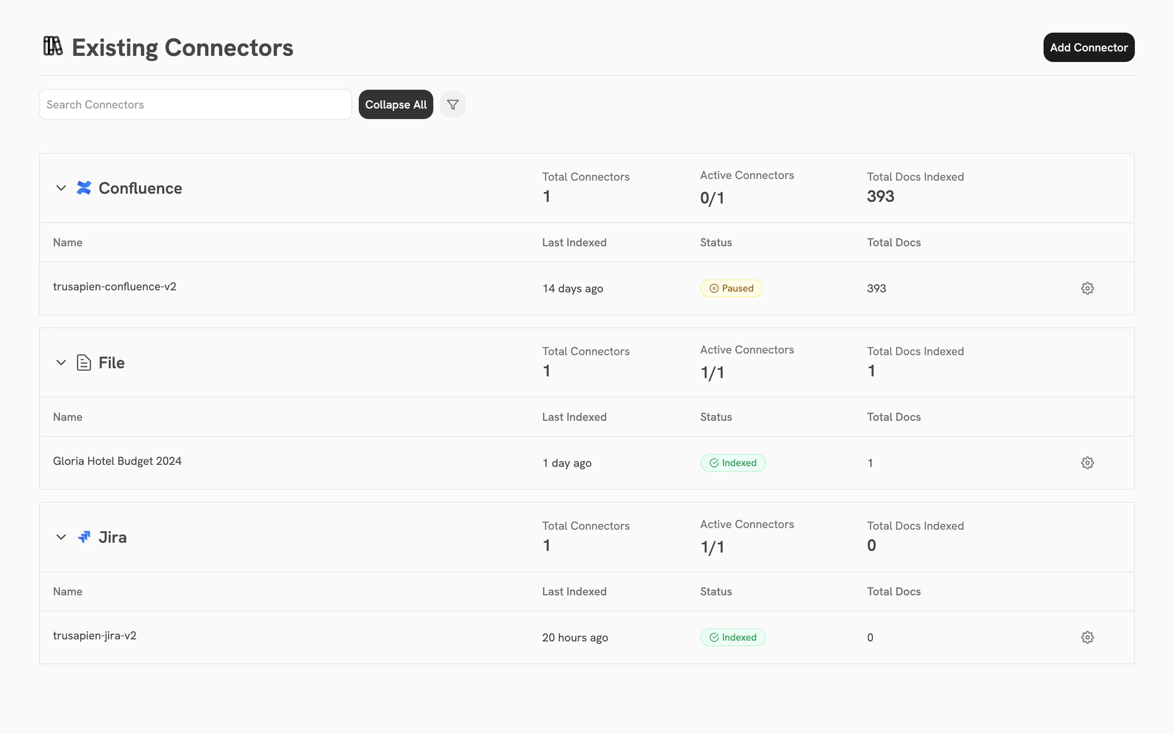Open settings gear for trusapien-confluence-v2
1174x734 pixels.
(x=1087, y=288)
